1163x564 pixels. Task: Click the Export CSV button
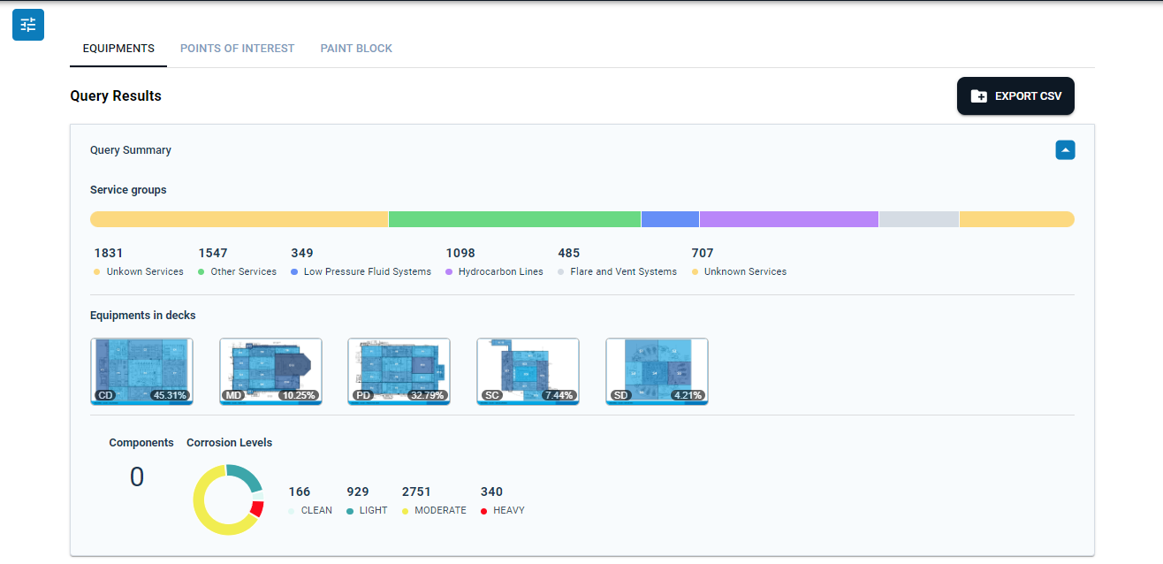point(1015,95)
